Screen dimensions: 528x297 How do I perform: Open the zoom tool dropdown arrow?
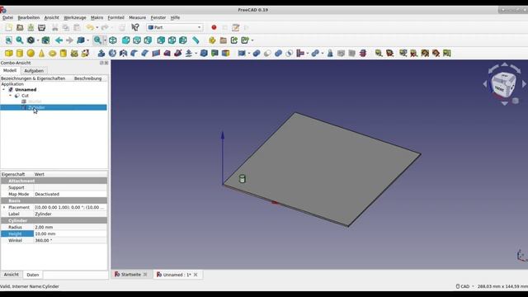(x=105, y=40)
